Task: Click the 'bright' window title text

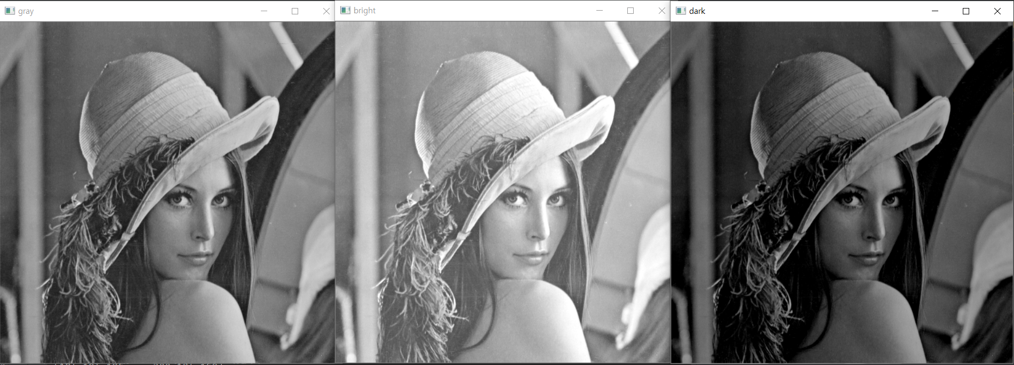Action: (x=365, y=11)
